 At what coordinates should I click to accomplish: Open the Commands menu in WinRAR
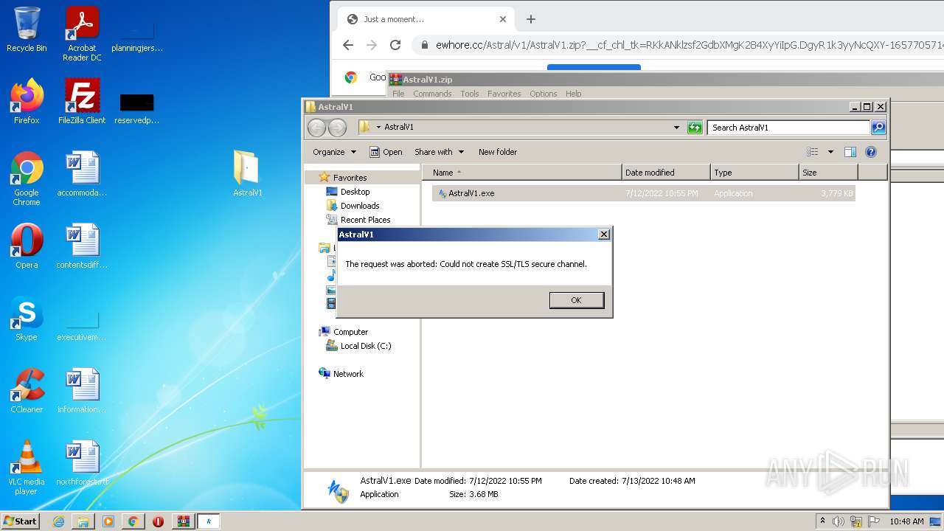click(432, 94)
